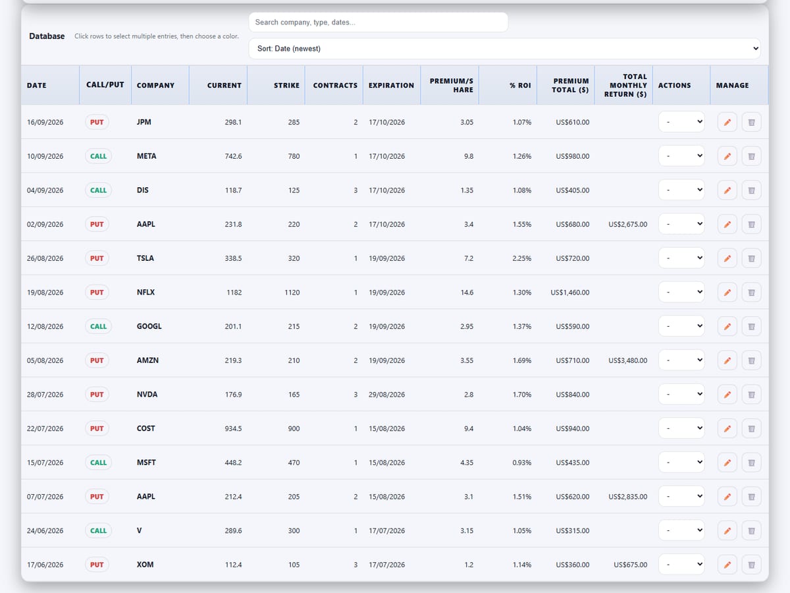Open the Actions dropdown for NVDA row
The image size is (790, 593).
coord(681,395)
